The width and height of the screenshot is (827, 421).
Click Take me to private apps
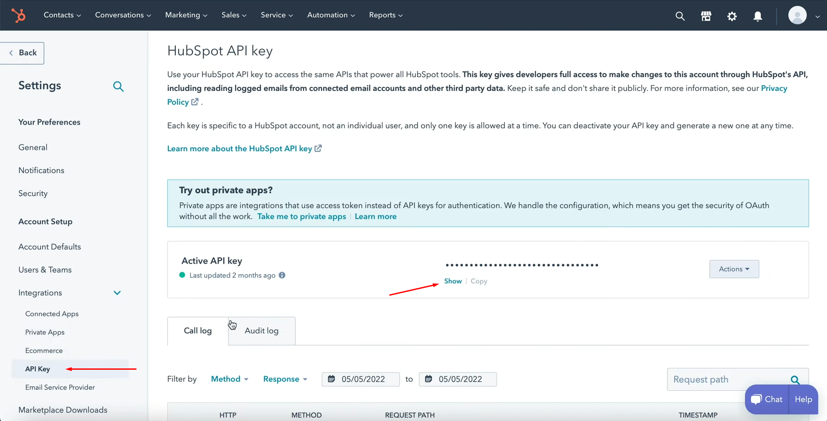coord(301,216)
